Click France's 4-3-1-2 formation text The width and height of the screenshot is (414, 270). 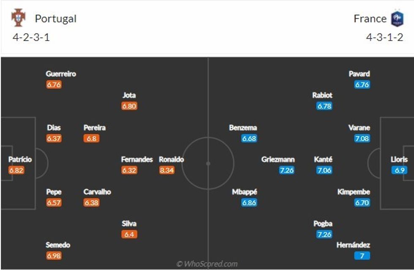384,37
